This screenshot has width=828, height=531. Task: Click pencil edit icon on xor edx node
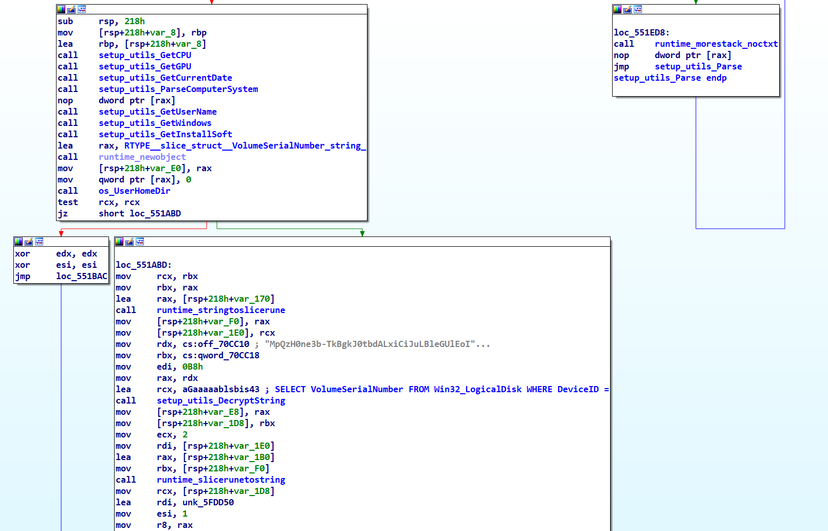(x=29, y=242)
